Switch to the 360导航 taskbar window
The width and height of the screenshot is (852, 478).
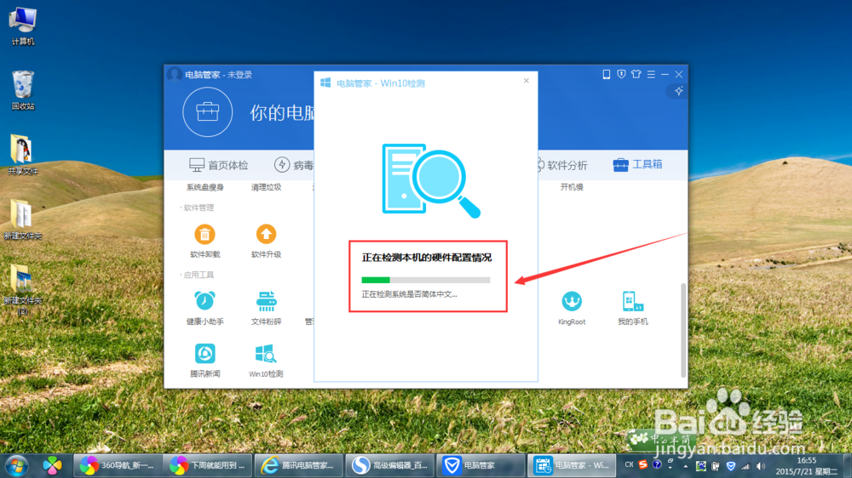tap(118, 465)
